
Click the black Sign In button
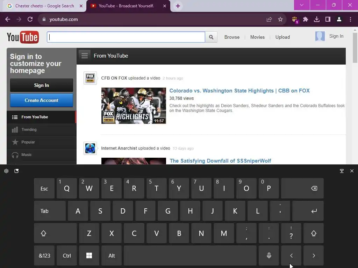click(42, 85)
